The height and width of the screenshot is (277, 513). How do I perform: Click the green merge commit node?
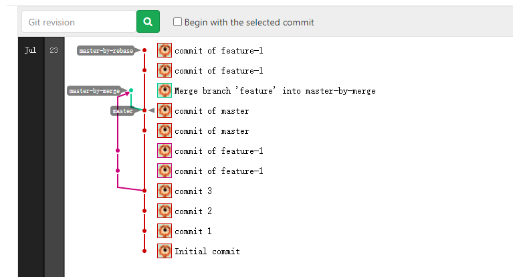131,90
